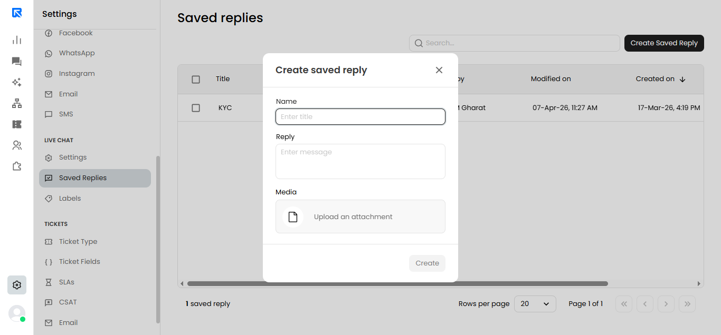Open the AI sparkles icon in sidebar

click(x=17, y=82)
